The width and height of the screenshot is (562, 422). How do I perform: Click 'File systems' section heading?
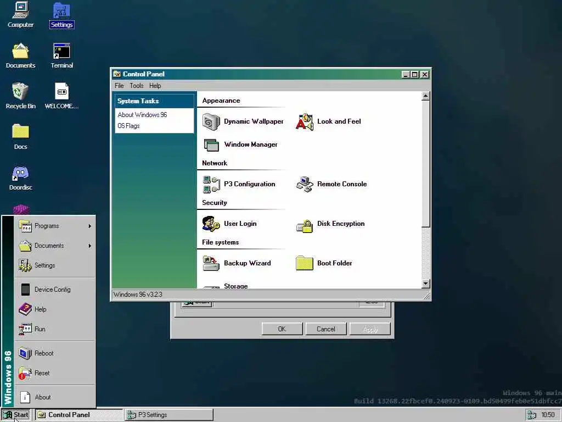221,242
